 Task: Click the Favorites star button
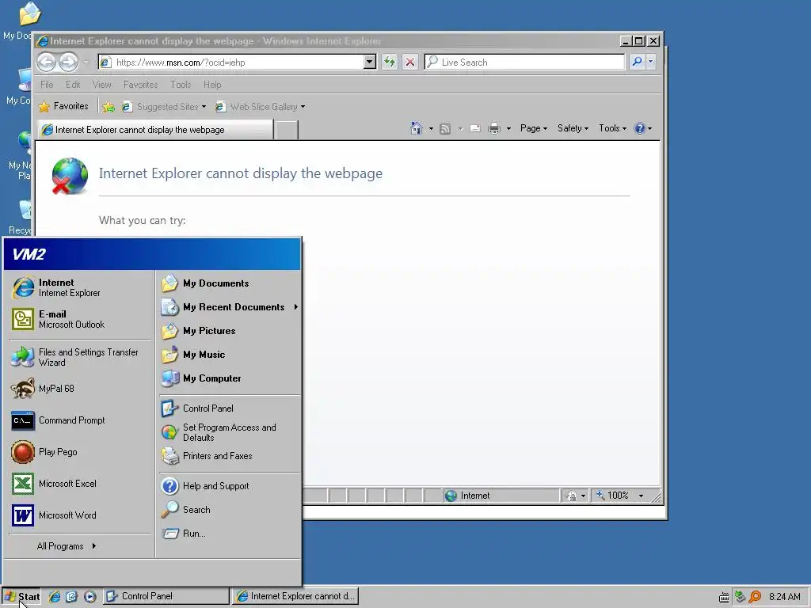pos(63,106)
